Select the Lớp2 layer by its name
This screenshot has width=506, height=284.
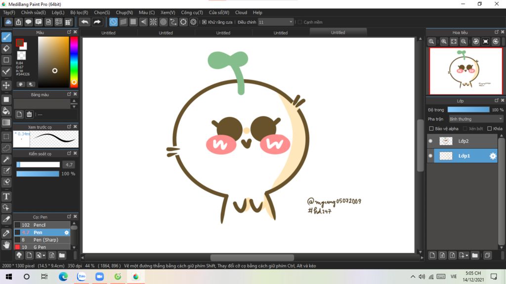click(464, 141)
